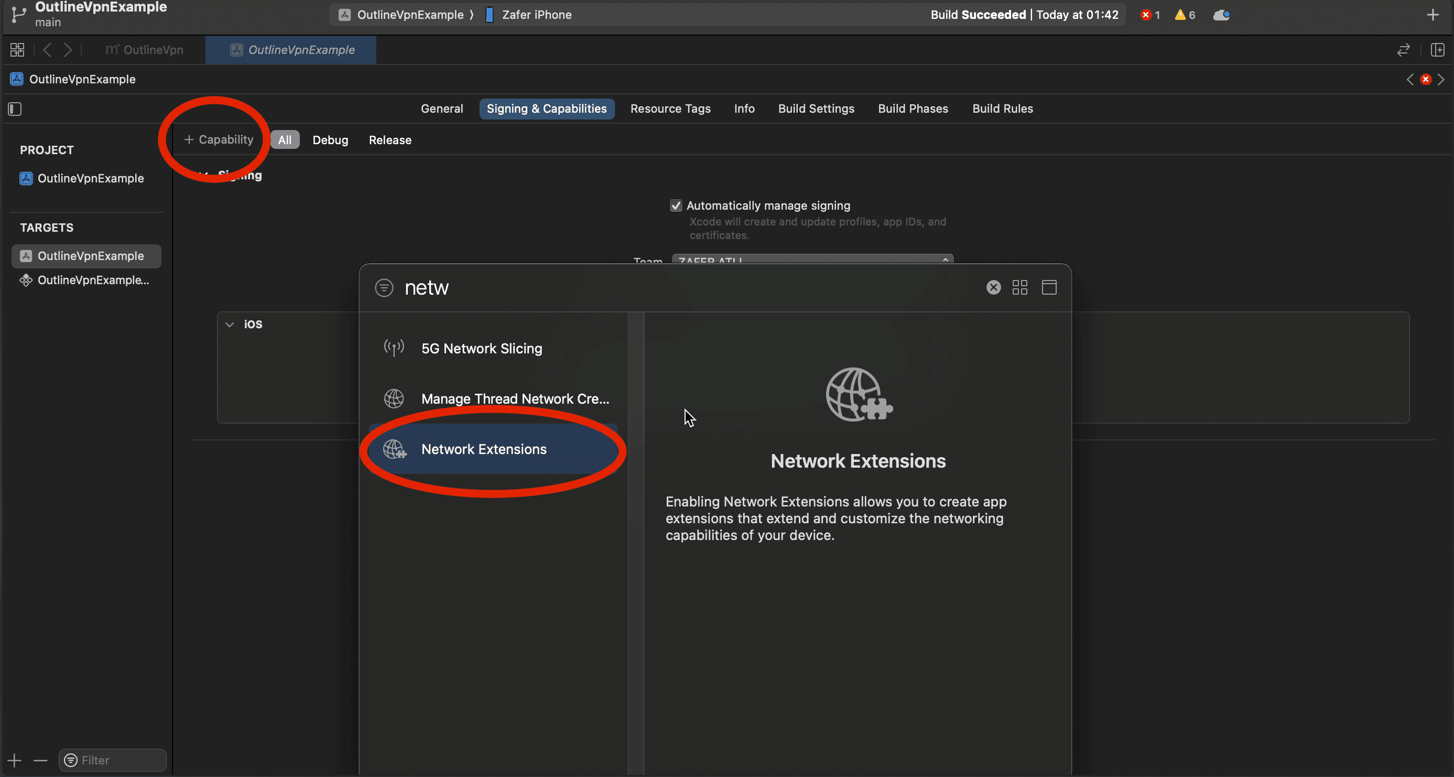Switch to the OutlineVpnExample editor tab
This screenshot has width=1454, height=777.
(292, 50)
